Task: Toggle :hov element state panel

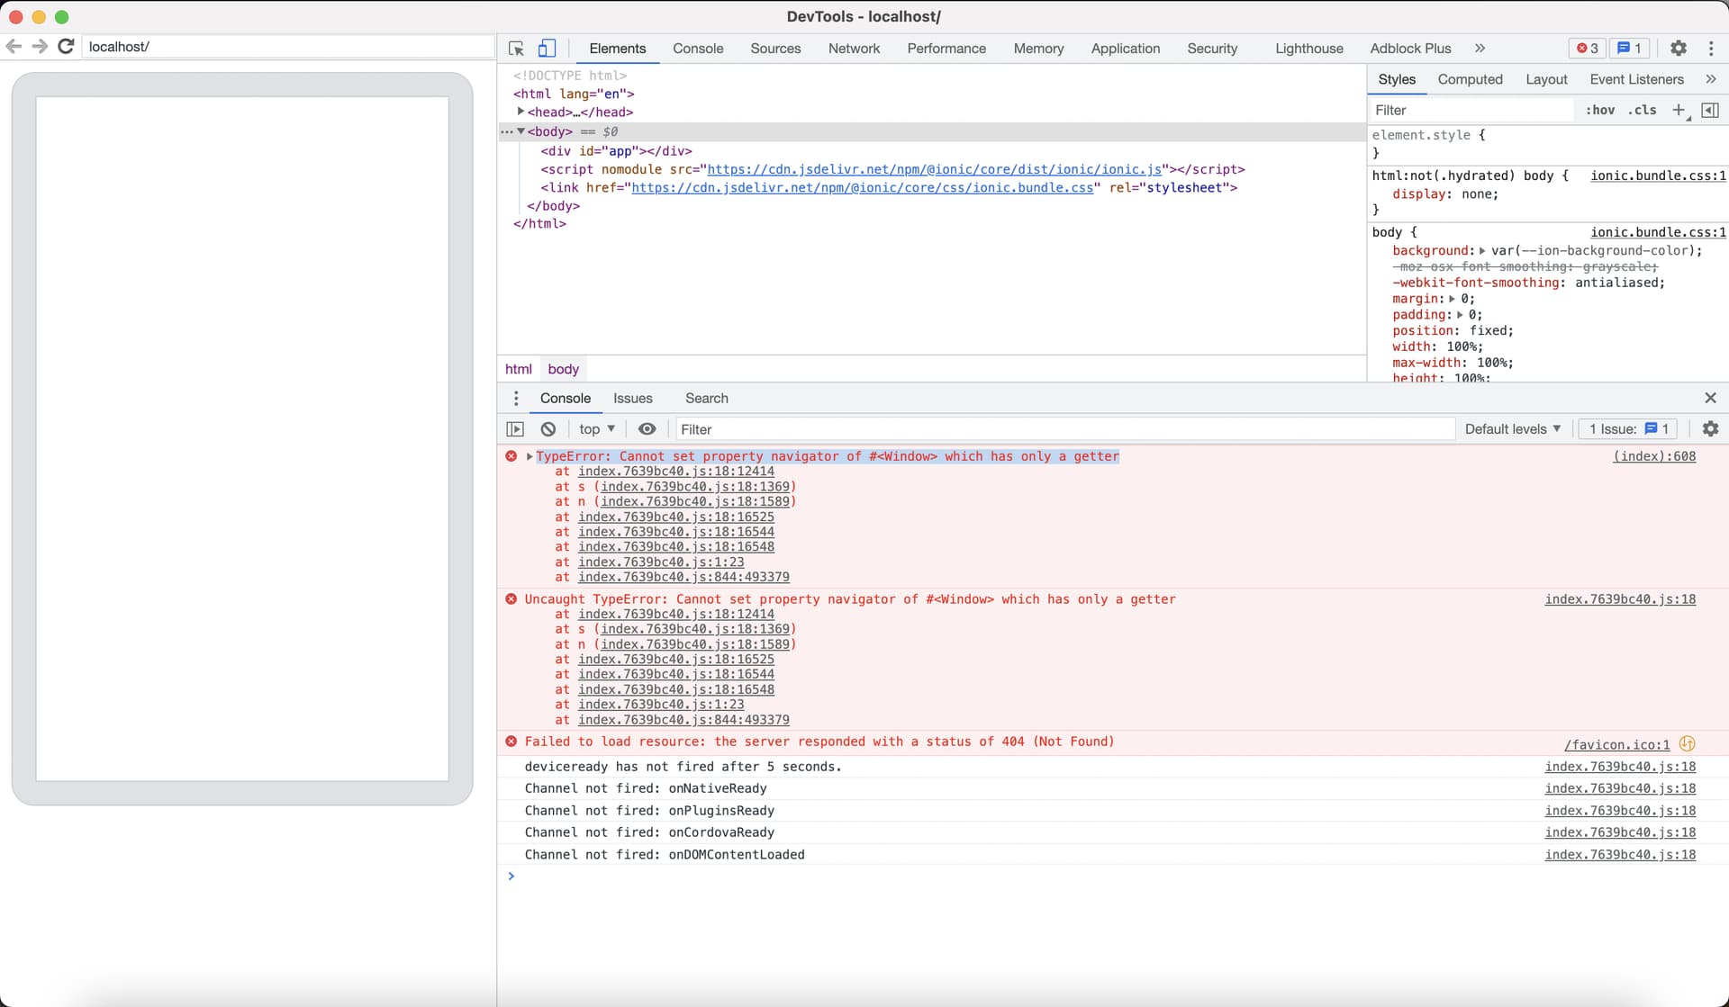Action: (1599, 110)
